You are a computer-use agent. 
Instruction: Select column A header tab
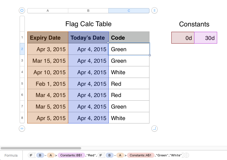[48, 11]
